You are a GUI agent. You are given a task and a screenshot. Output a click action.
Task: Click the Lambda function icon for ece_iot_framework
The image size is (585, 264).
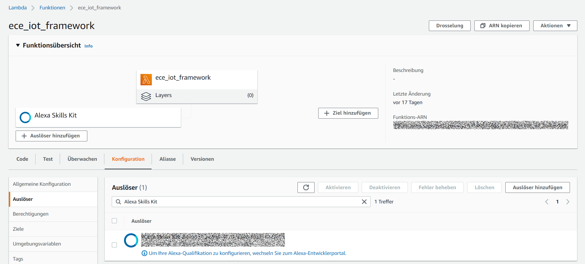(146, 79)
